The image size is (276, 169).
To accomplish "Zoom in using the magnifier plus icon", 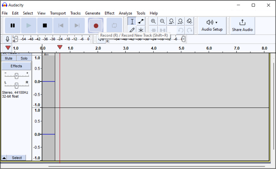I will click(153, 21).
